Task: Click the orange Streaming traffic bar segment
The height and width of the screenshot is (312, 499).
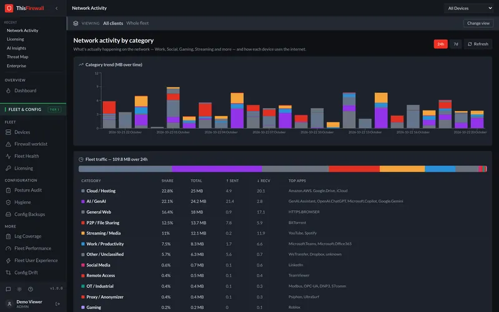Action: [402, 168]
